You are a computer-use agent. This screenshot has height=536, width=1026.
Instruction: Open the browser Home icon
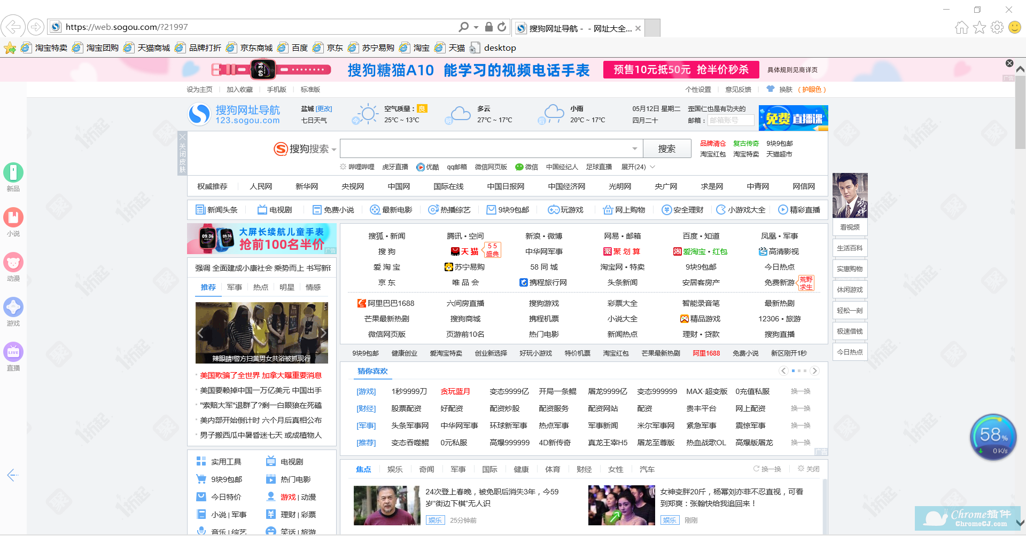point(961,27)
